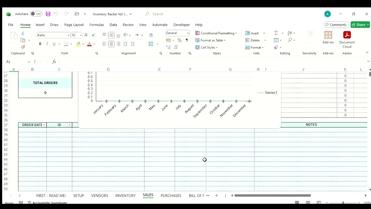Click the horizontal scrollbar thumb
Image resolution: width=371 pixels, height=209 pixels.
272,196
